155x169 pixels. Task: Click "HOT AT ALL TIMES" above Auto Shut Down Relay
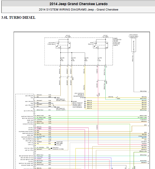(x=68, y=36)
